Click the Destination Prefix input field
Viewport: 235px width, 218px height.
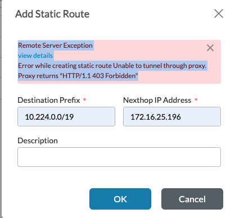point(66,117)
